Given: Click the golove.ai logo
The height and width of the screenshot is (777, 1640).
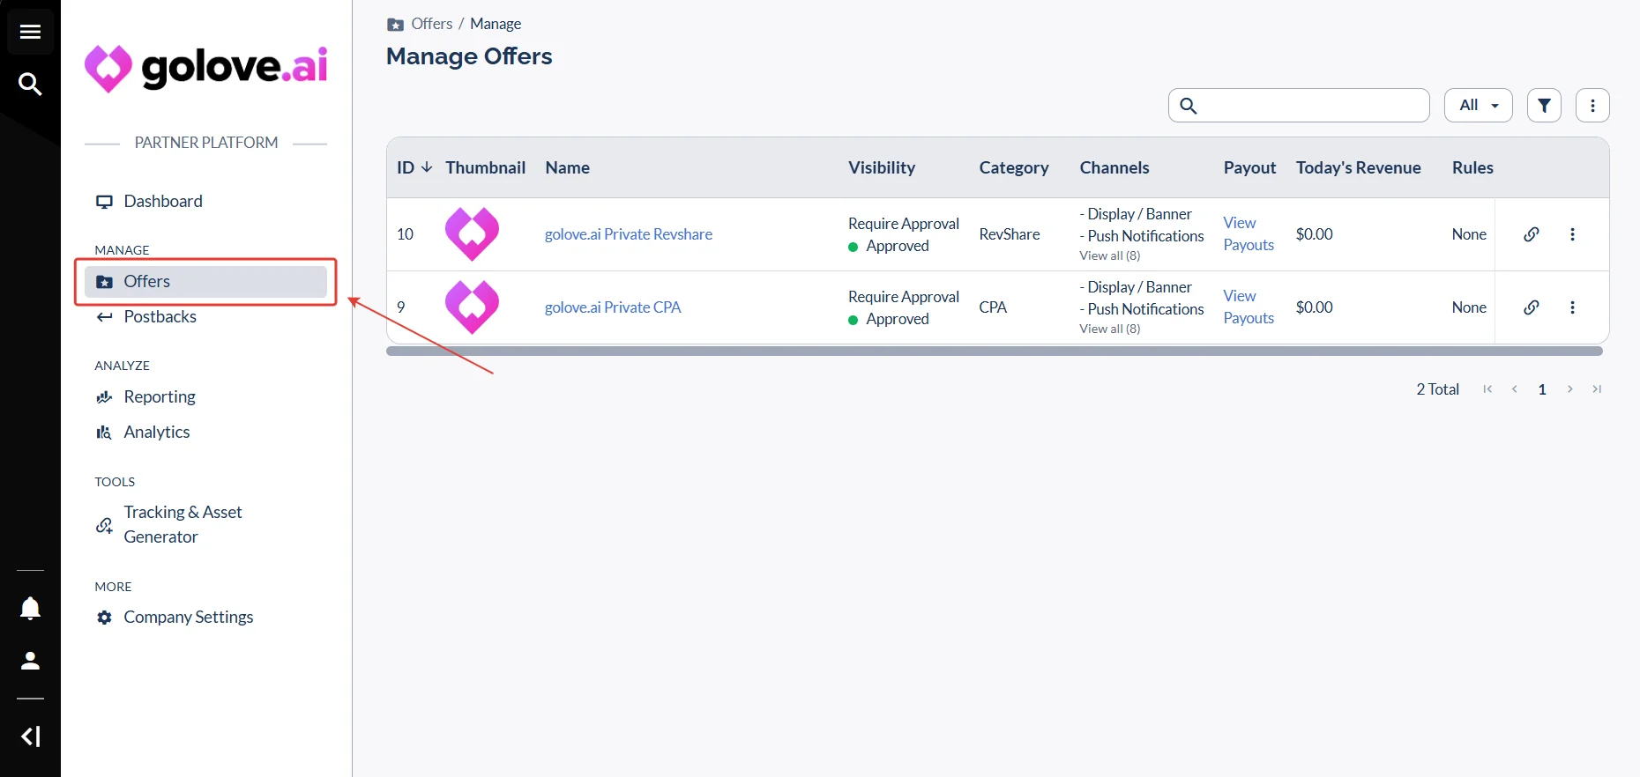Looking at the screenshot, I should point(206,69).
